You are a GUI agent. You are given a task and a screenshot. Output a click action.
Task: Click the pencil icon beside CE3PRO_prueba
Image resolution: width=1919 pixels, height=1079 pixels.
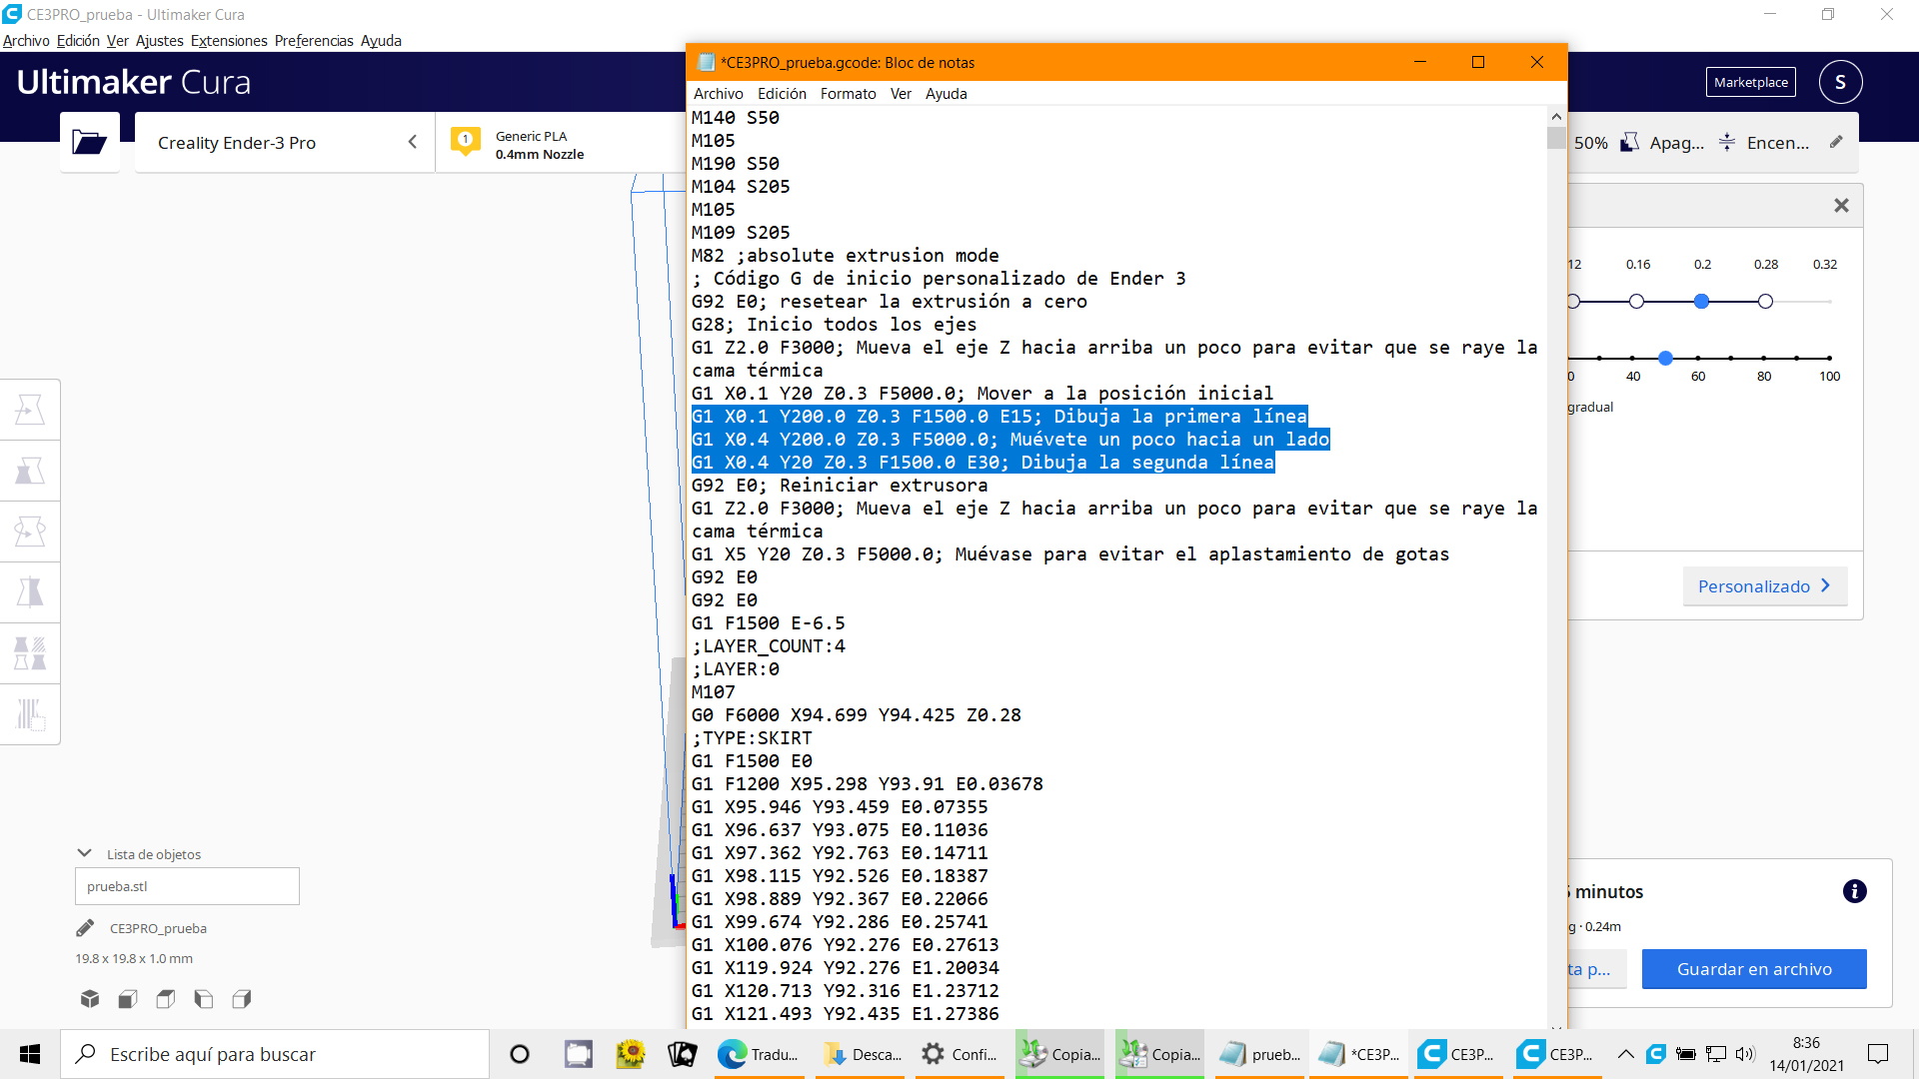click(x=85, y=928)
